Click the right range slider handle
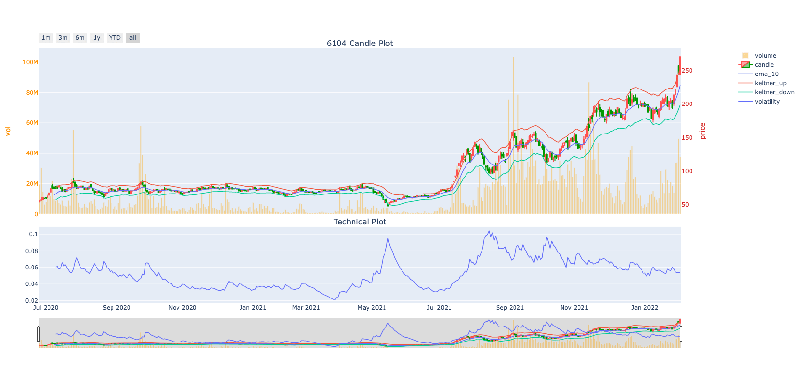 681,333
